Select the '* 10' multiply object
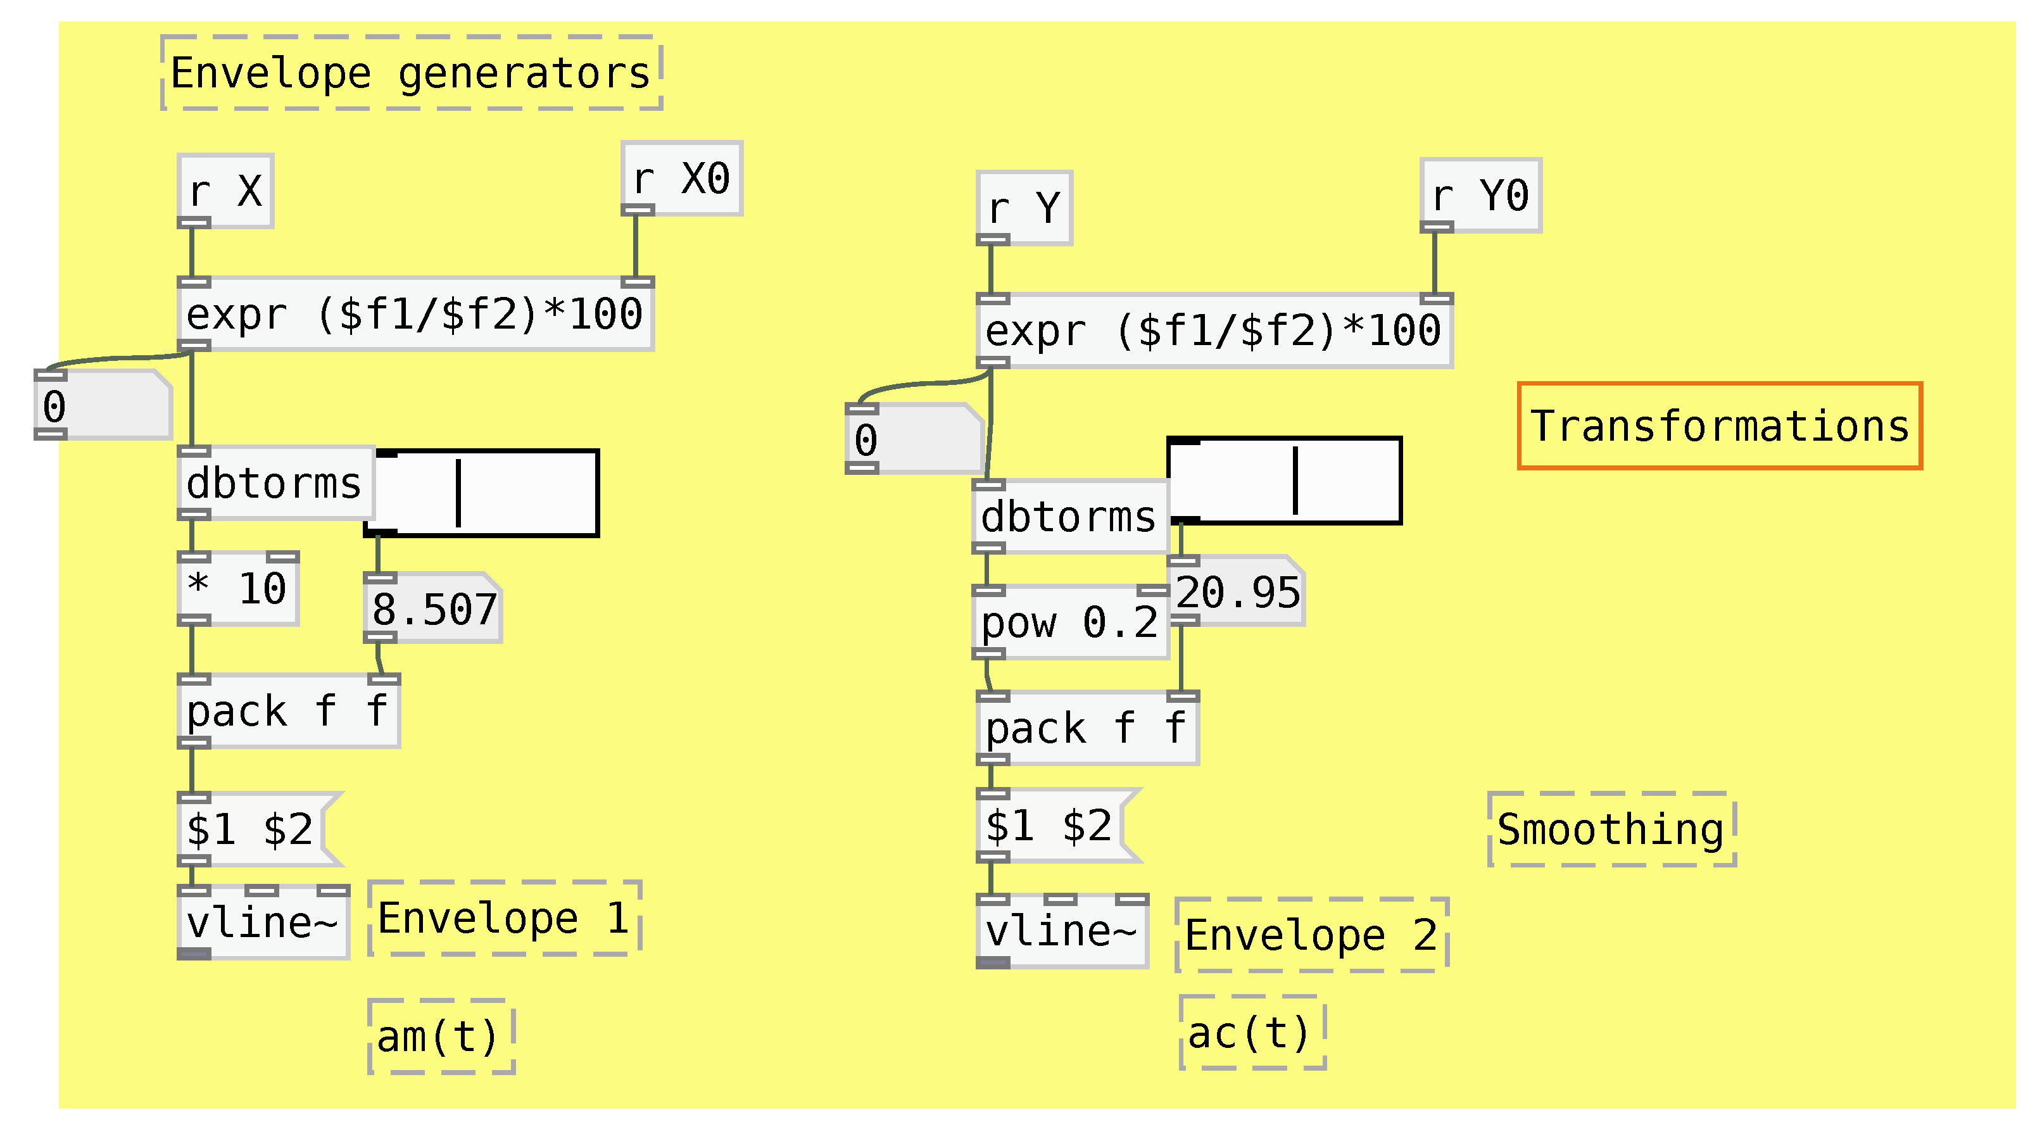The width and height of the screenshot is (2035, 1134). click(x=238, y=589)
